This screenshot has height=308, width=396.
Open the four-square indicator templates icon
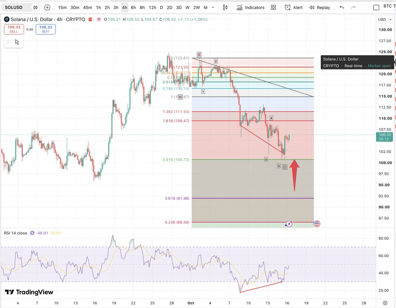coord(273,7)
